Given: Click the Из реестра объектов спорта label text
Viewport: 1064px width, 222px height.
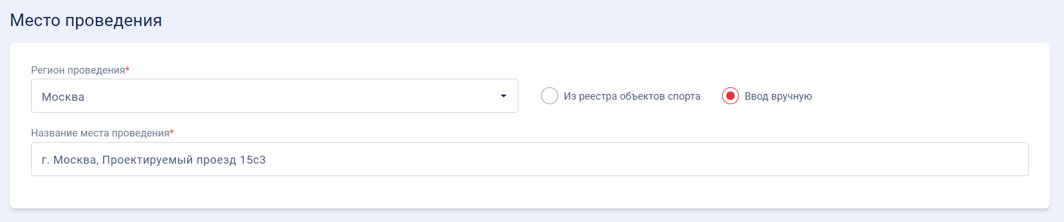Looking at the screenshot, I should click(x=632, y=96).
